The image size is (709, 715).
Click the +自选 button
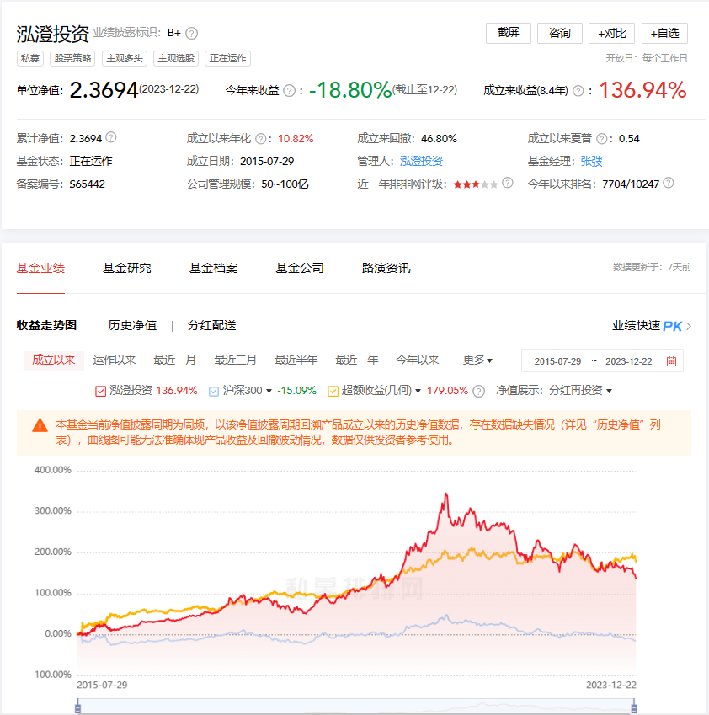click(x=664, y=33)
